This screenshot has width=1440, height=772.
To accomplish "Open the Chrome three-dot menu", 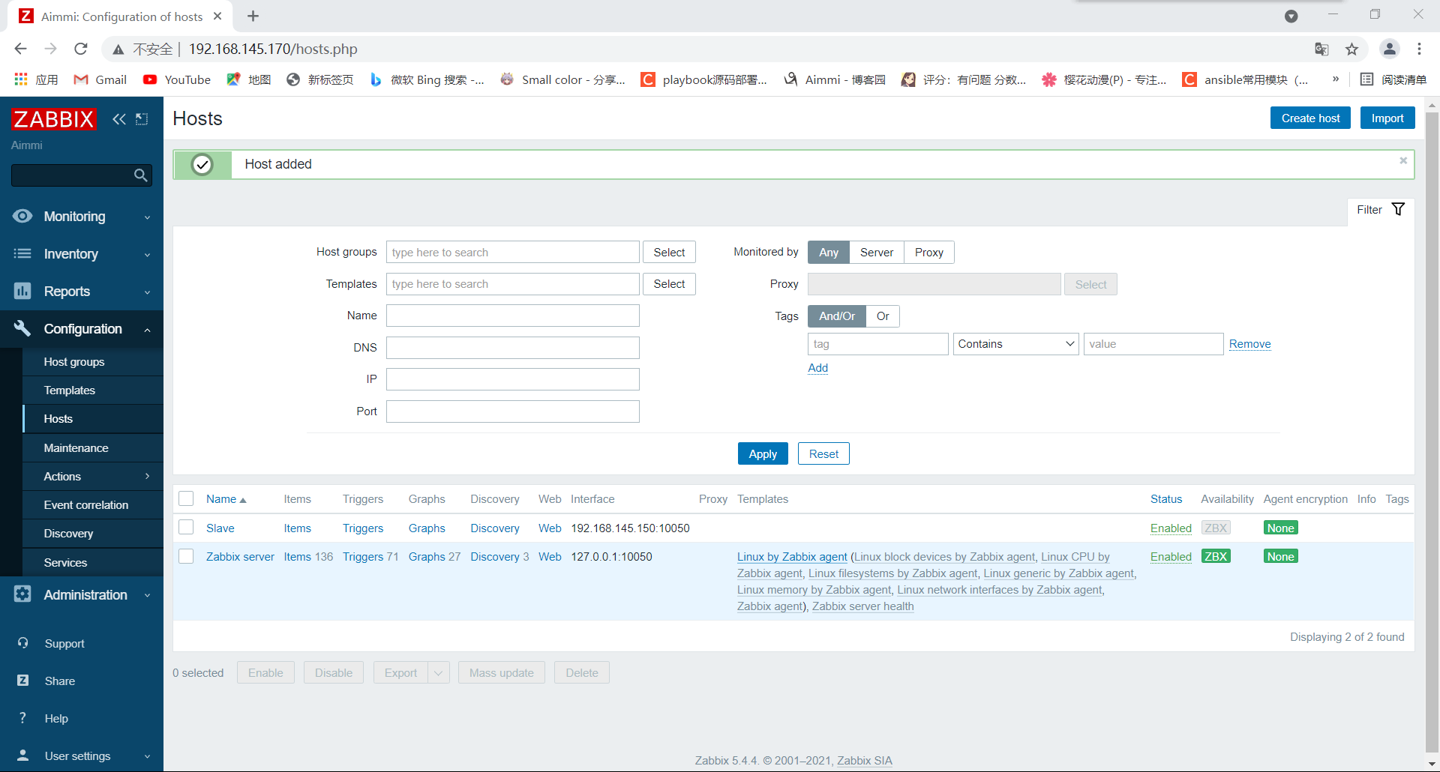I will pyautogui.click(x=1420, y=49).
